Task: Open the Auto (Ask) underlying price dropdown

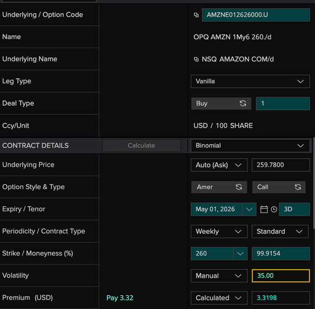Action: pyautogui.click(x=219, y=165)
